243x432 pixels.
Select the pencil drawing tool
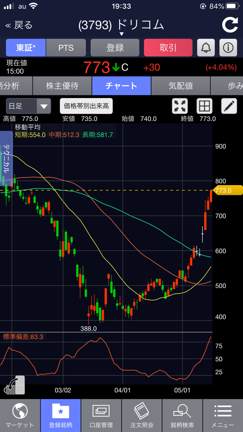(x=229, y=106)
